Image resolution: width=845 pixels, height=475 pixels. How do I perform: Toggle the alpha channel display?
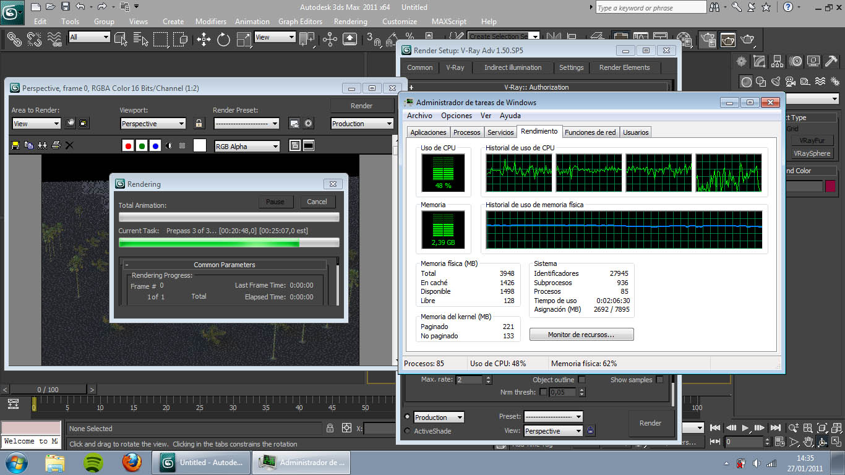169,146
